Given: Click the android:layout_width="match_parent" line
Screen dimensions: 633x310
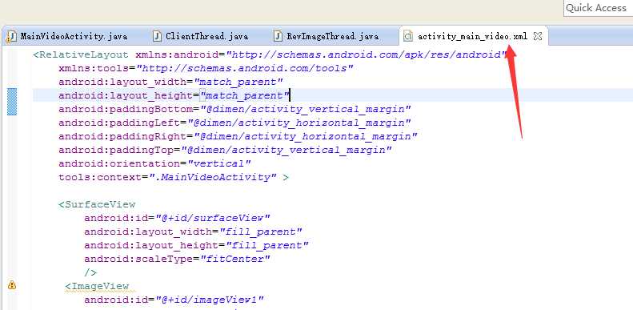Looking at the screenshot, I should (x=170, y=82).
